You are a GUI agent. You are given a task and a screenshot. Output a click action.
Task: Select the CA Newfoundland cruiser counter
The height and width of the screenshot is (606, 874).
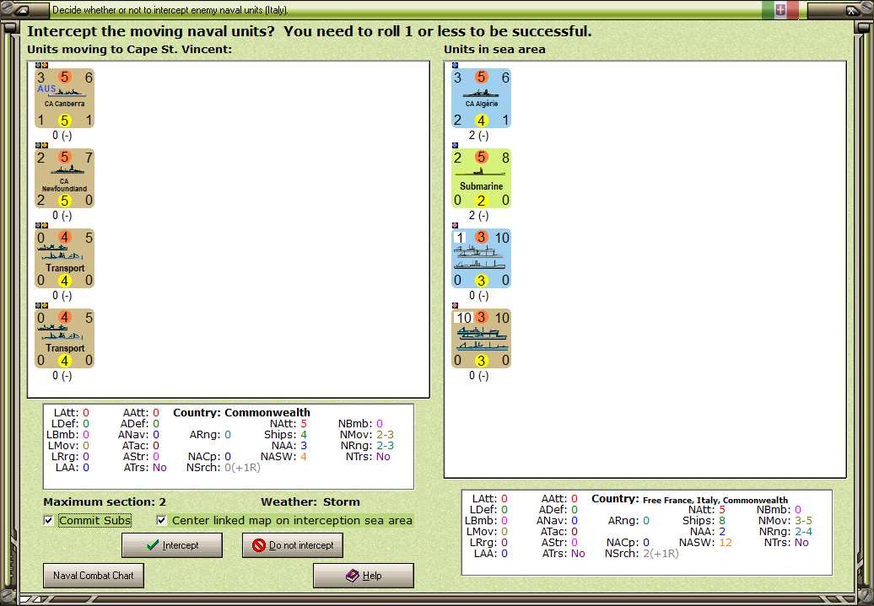coord(65,178)
